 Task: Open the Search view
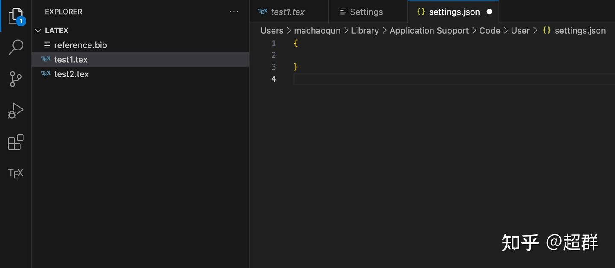(15, 47)
